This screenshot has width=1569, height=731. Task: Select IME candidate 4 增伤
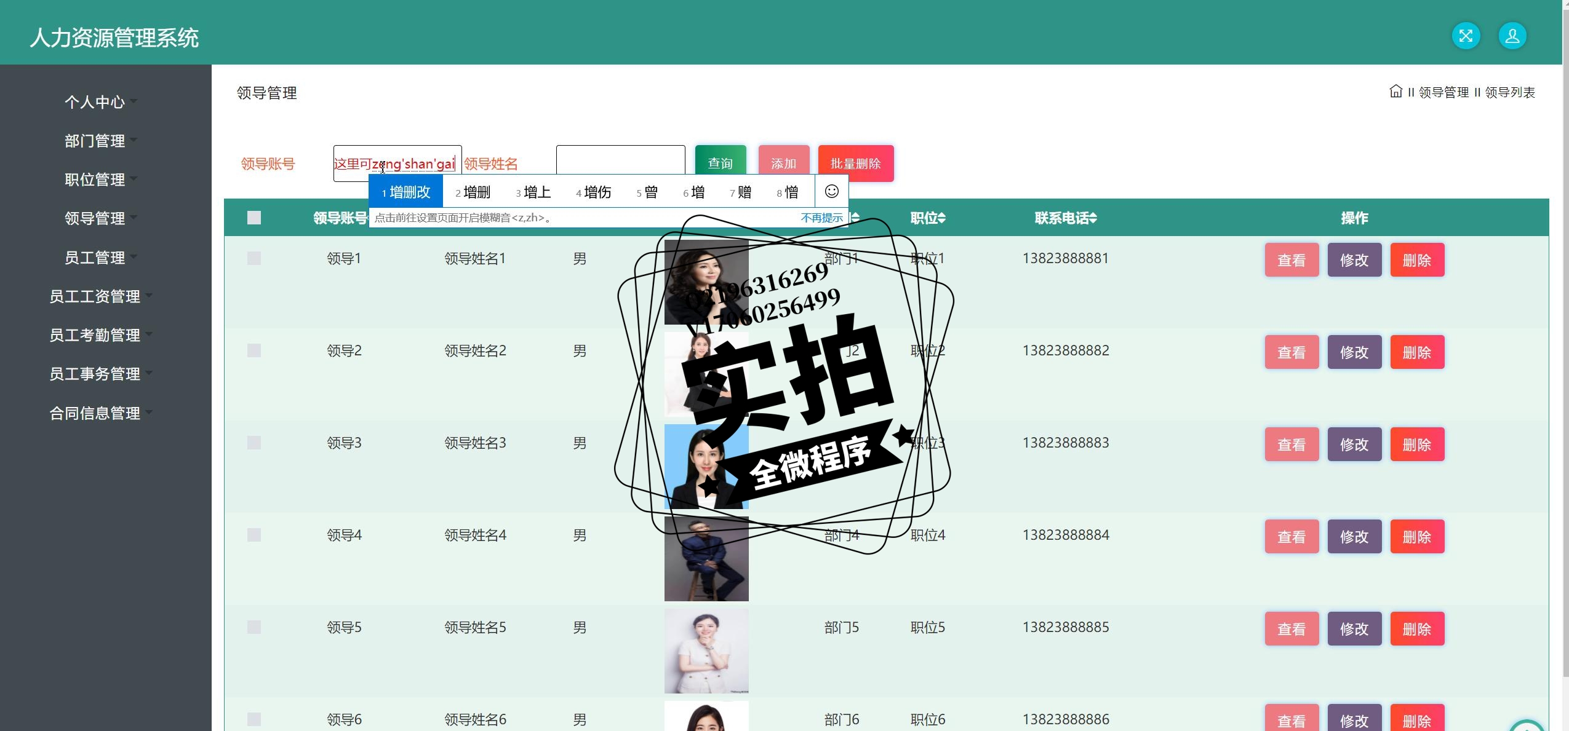coord(593,192)
